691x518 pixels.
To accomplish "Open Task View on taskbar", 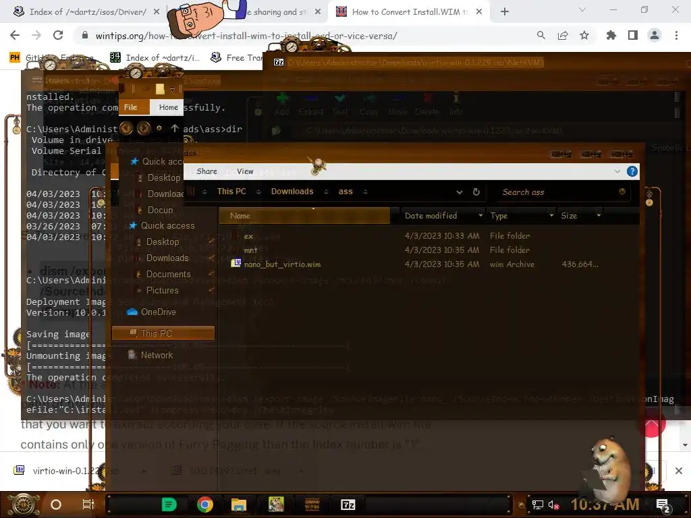I will click(88, 505).
